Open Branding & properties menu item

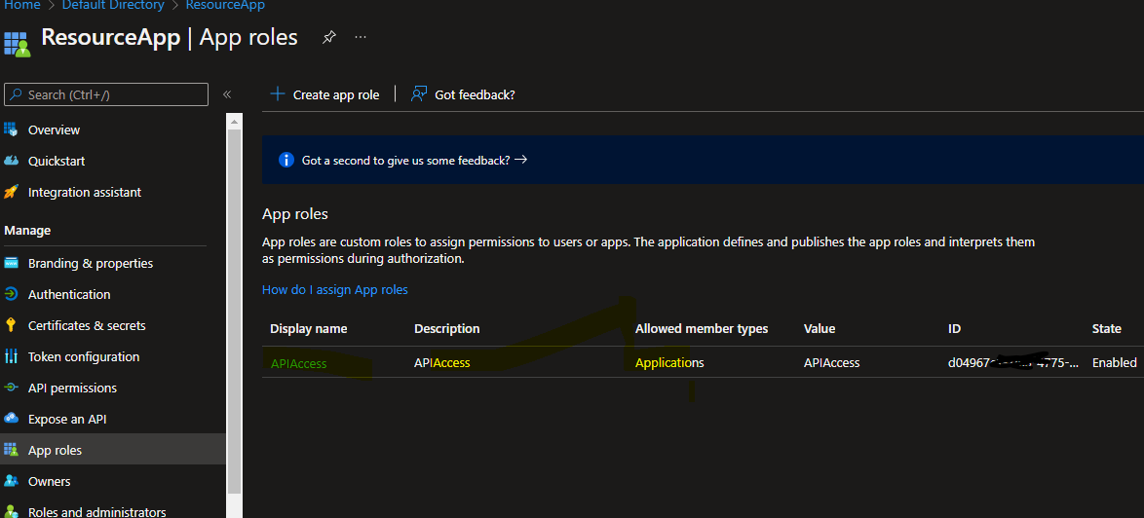[90, 263]
